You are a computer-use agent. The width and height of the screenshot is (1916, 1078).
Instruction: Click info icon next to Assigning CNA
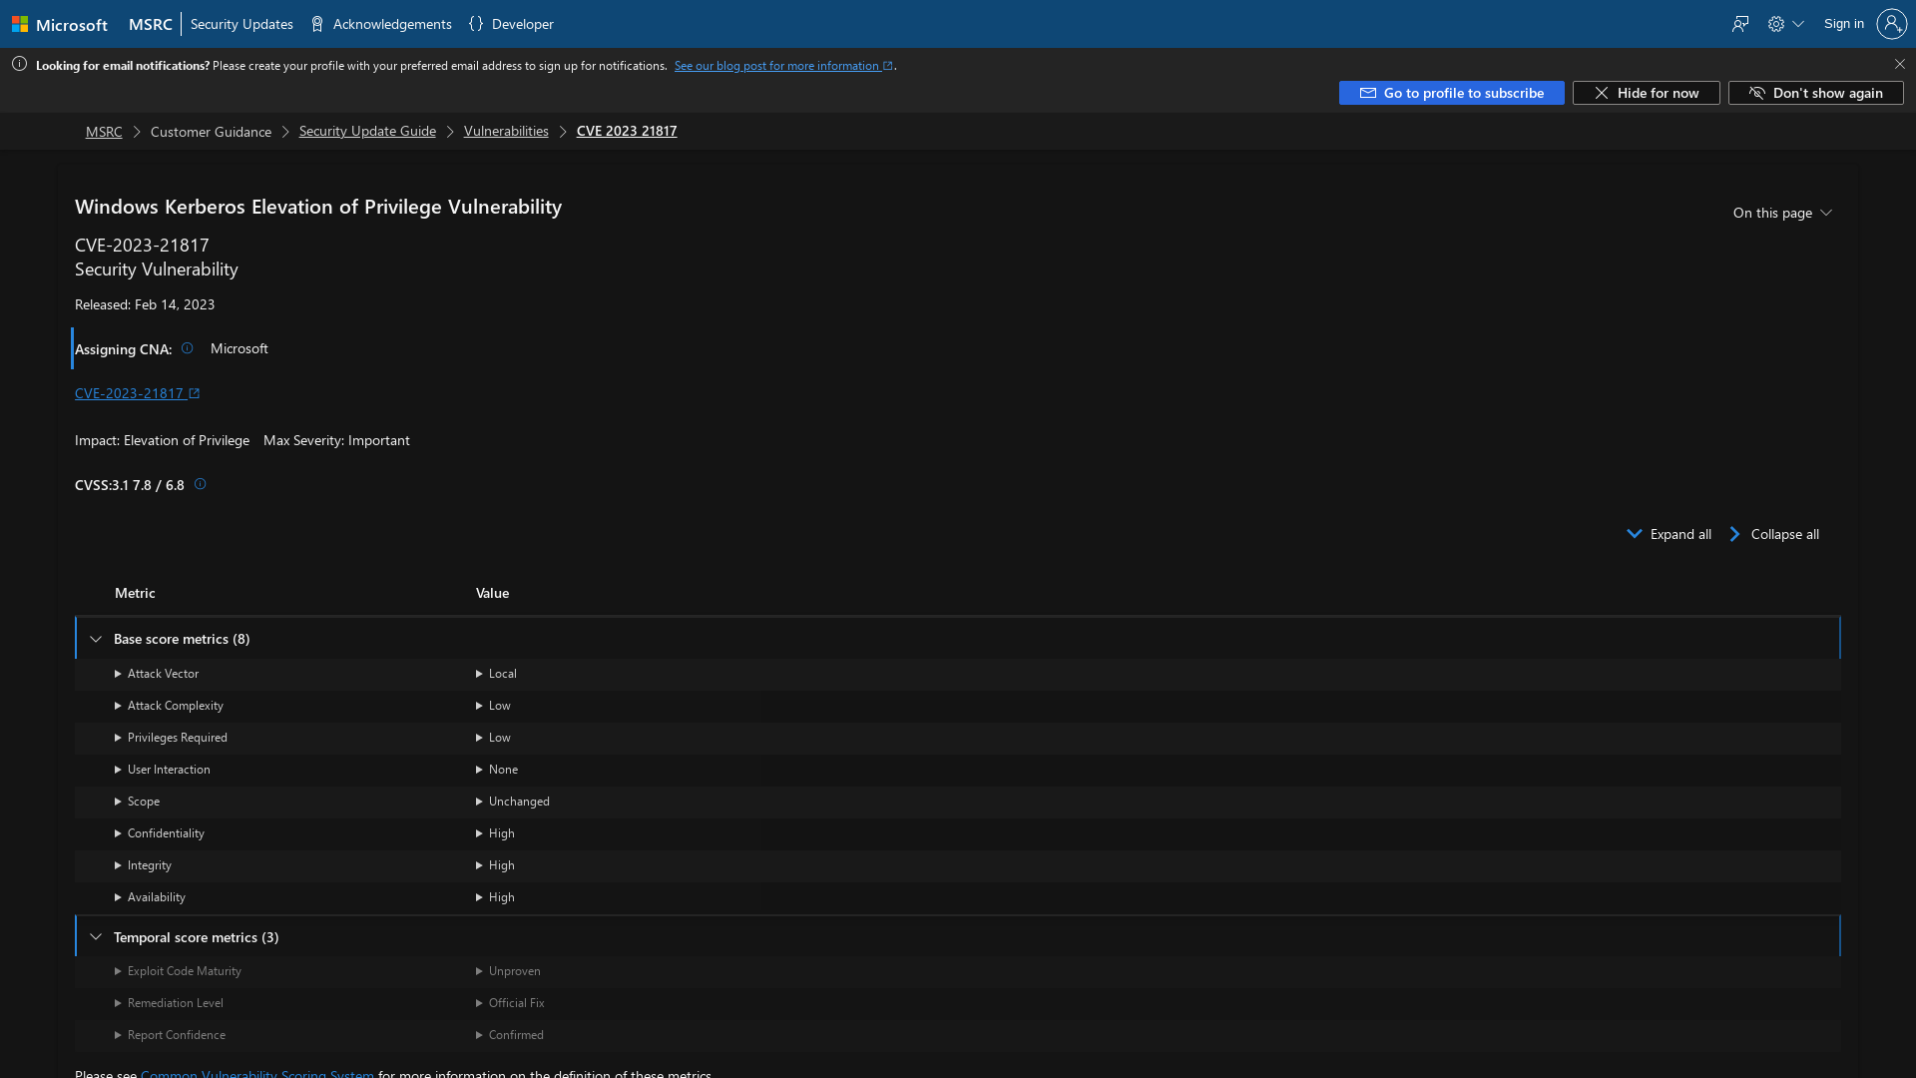(187, 348)
